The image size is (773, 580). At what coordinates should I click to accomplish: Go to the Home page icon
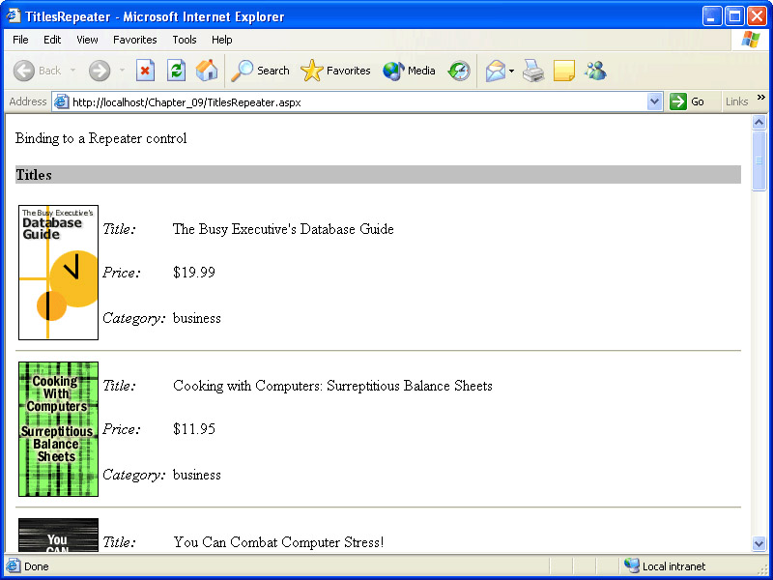click(207, 71)
